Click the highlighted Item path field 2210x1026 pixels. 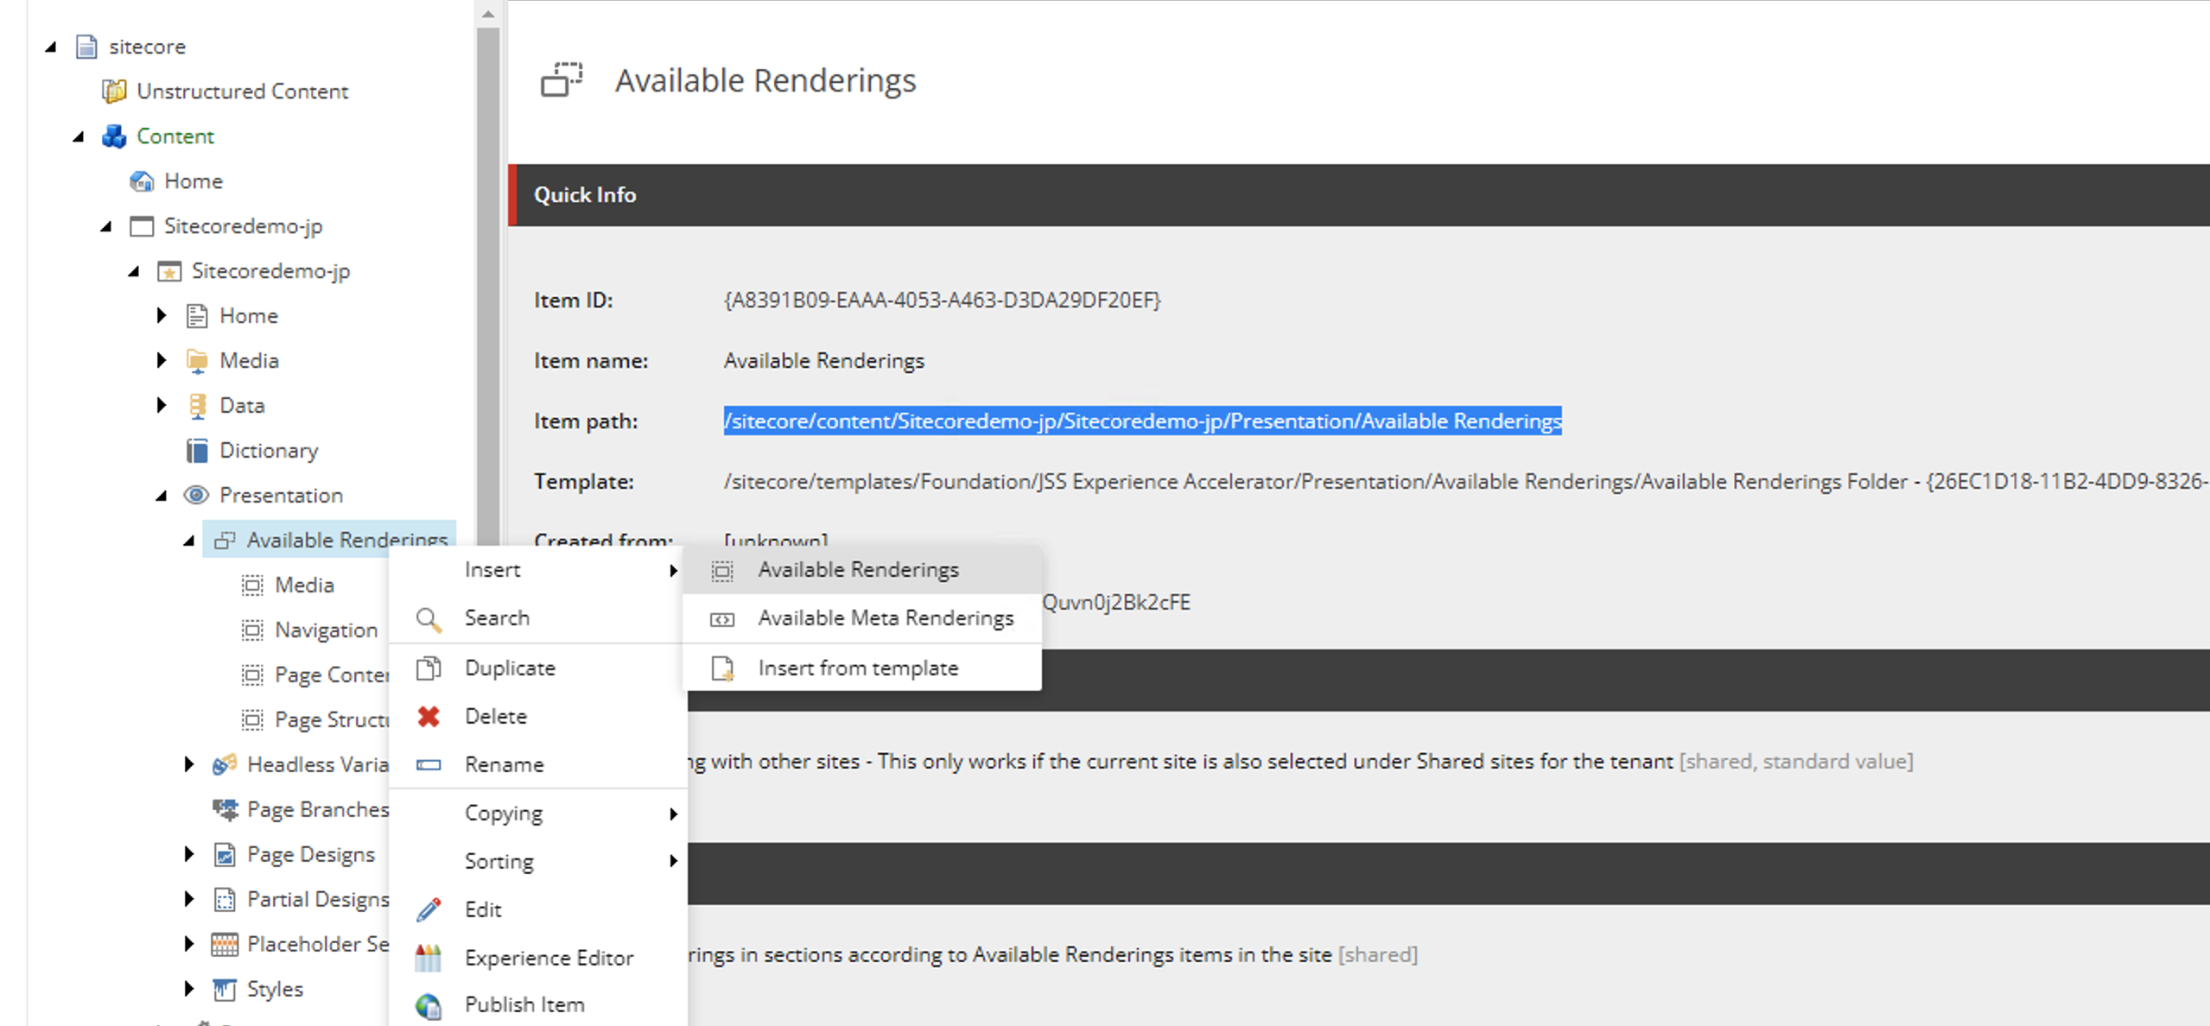coord(1141,421)
